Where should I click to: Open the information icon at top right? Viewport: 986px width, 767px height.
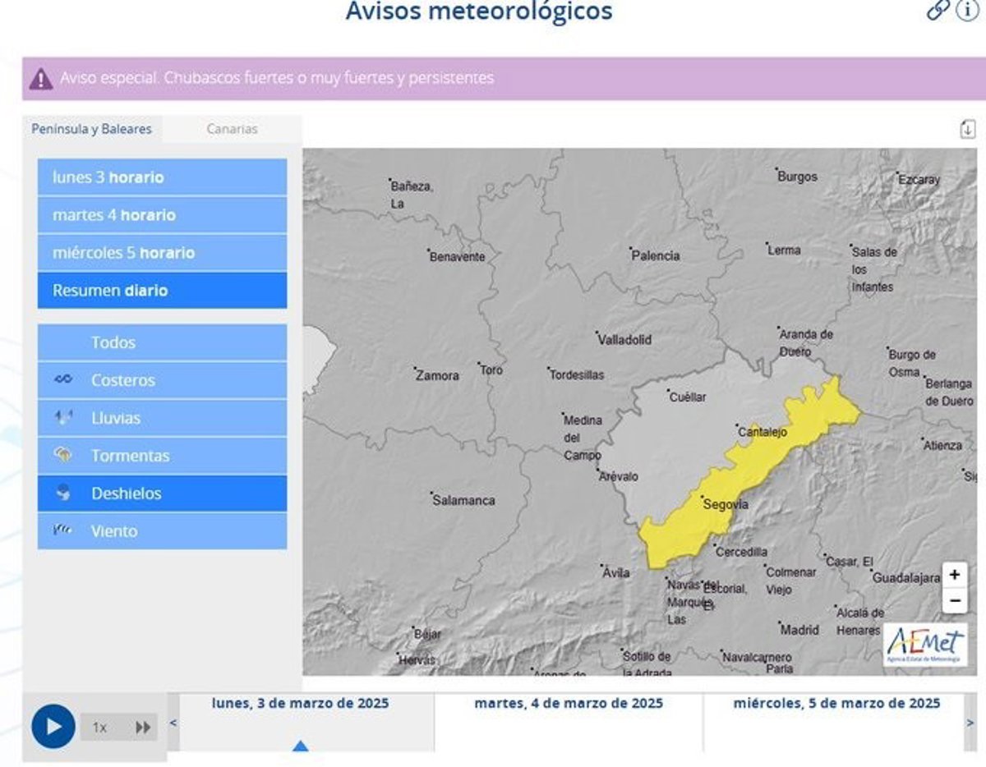[x=967, y=10]
